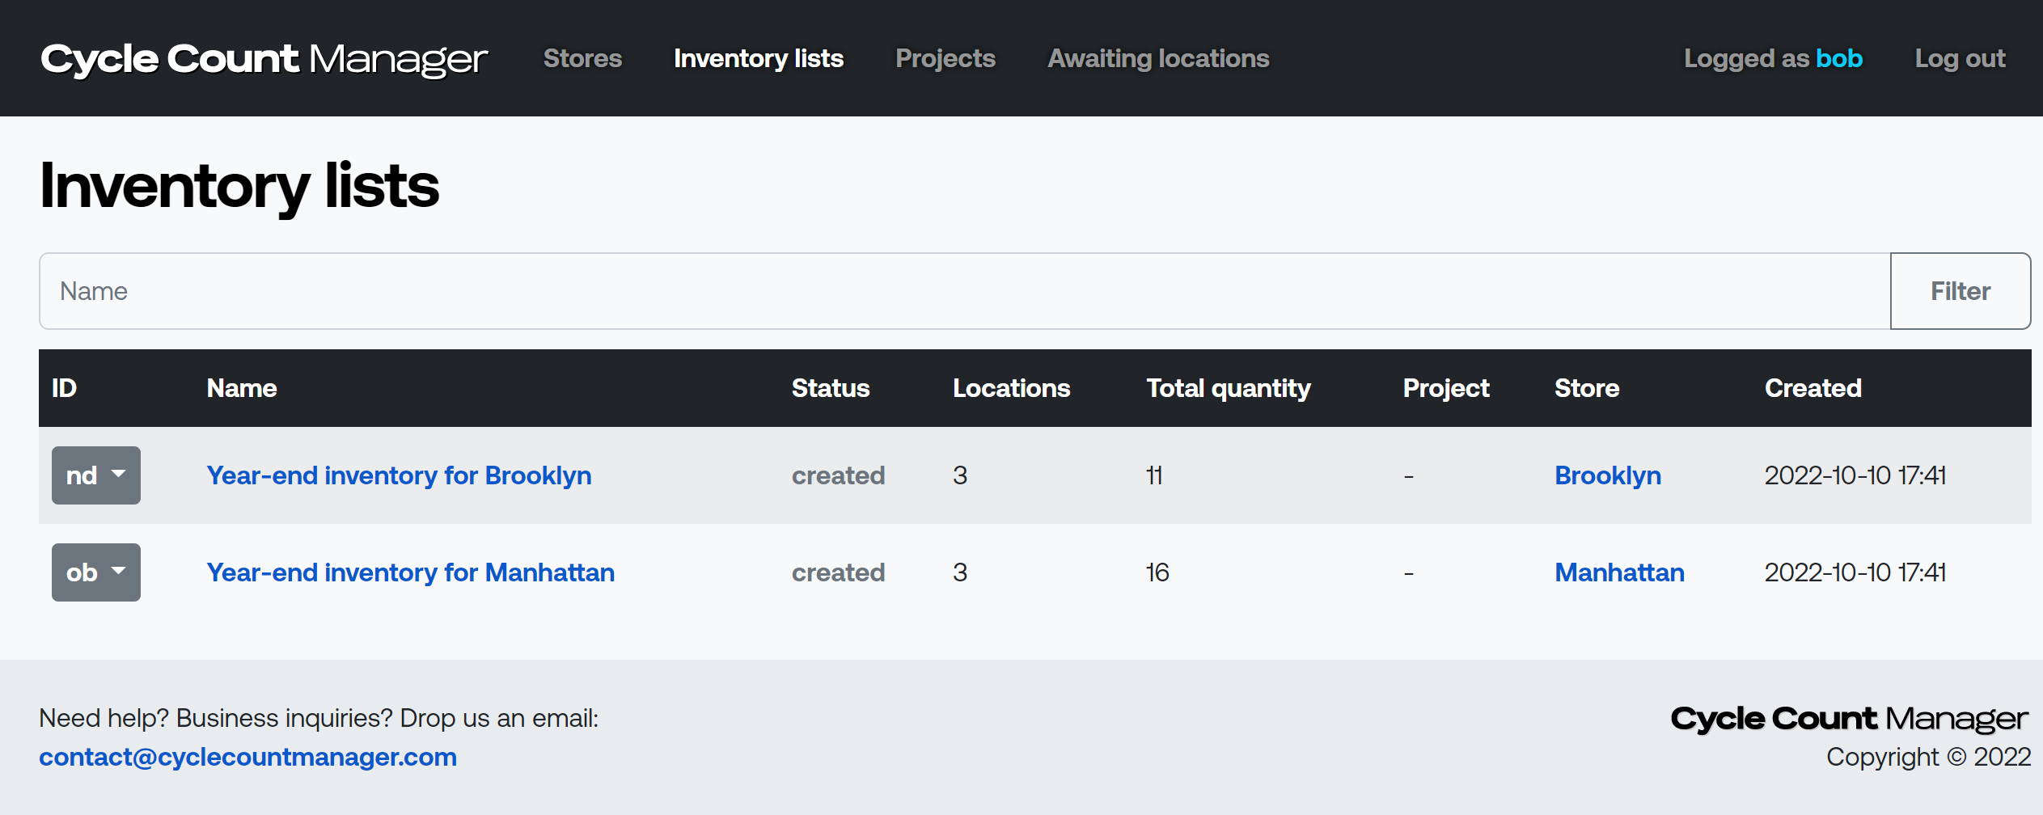This screenshot has width=2043, height=815.
Task: Select the Created column header
Action: pyautogui.click(x=1813, y=388)
